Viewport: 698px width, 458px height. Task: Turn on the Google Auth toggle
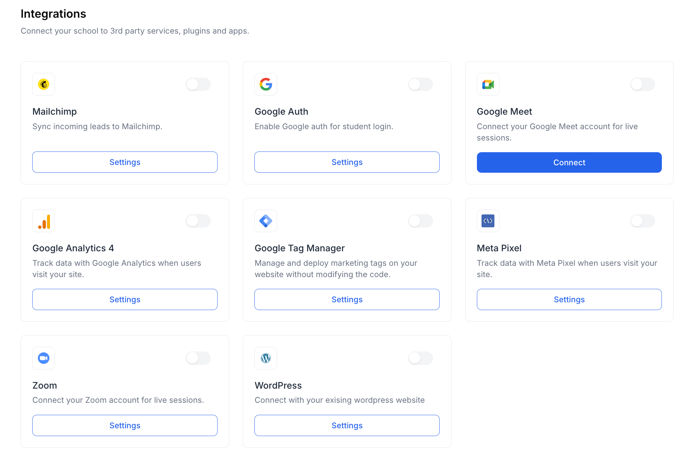pyautogui.click(x=421, y=84)
